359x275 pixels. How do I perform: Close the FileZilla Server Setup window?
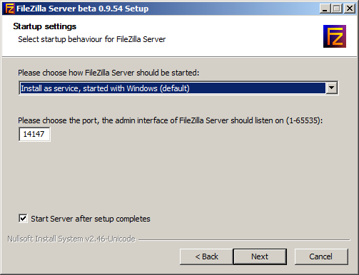[350, 9]
